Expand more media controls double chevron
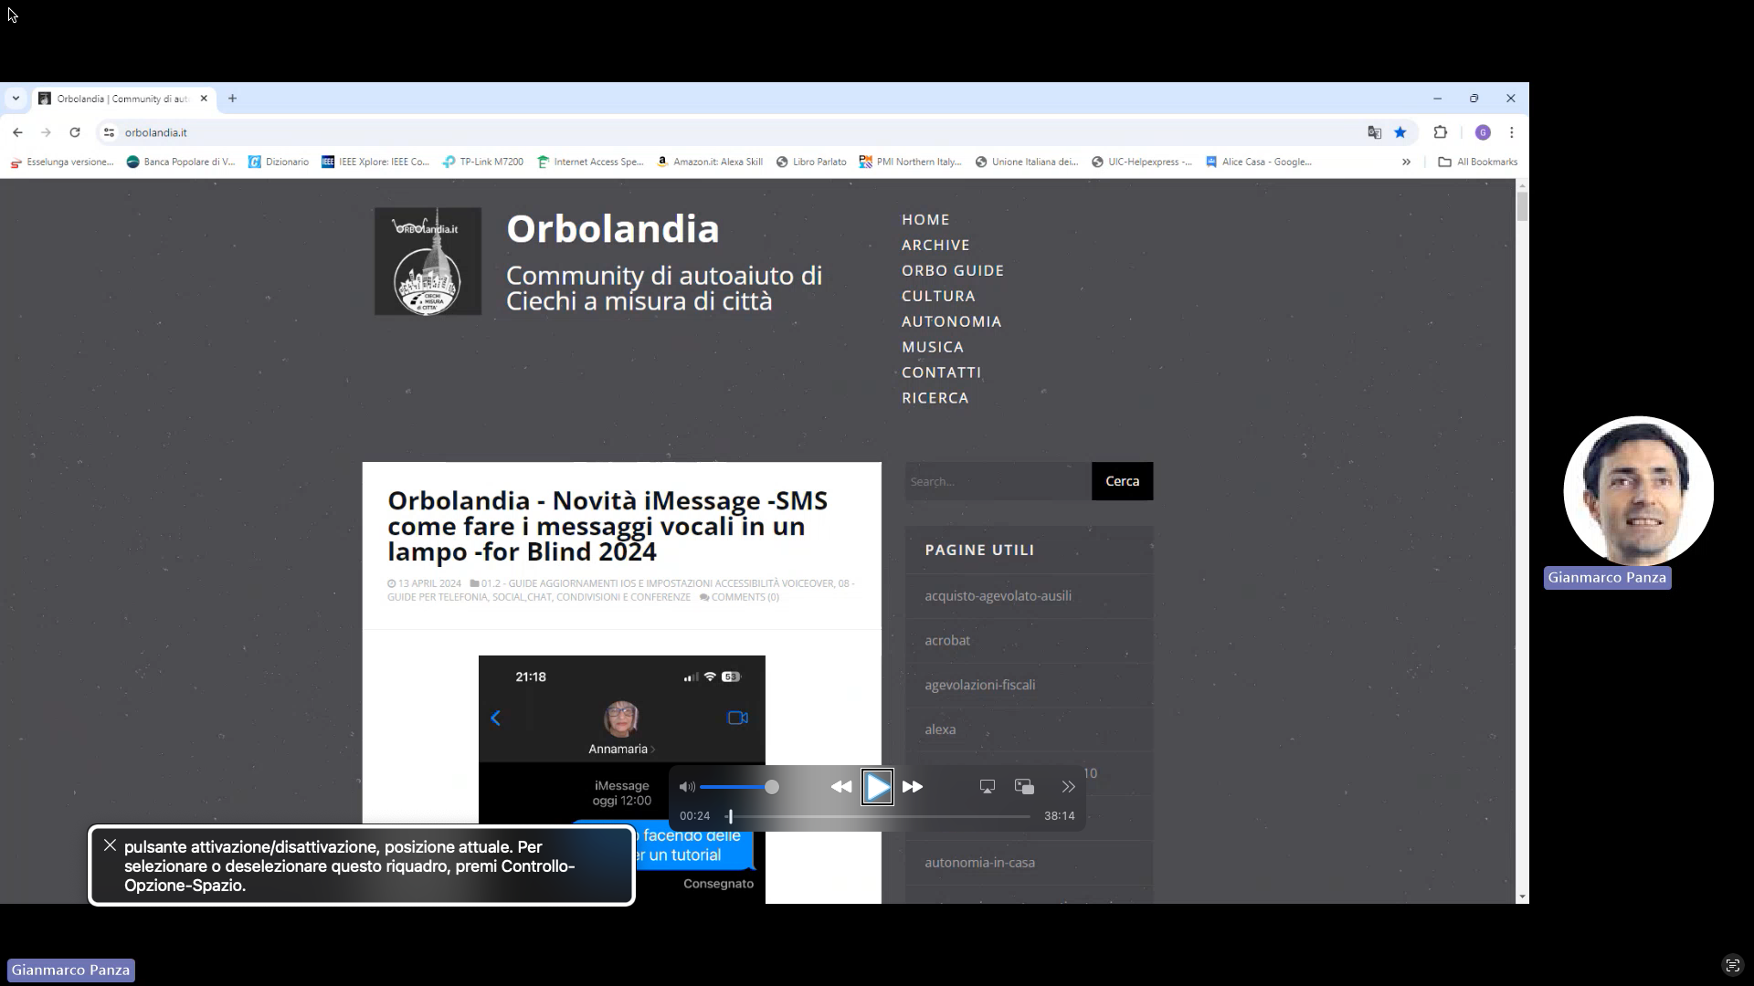 click(x=1068, y=787)
